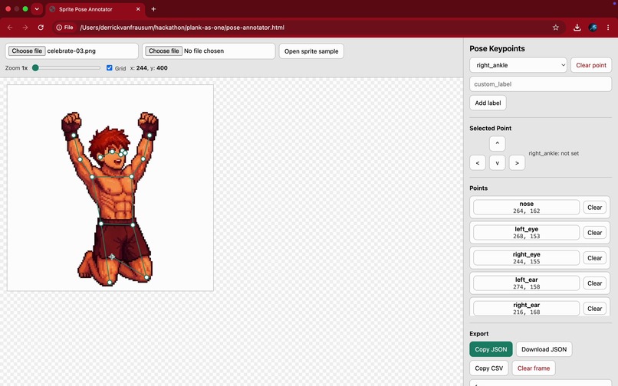
Task: Click the right wrist keypoint marker on sprite
Action: [x=74, y=136]
